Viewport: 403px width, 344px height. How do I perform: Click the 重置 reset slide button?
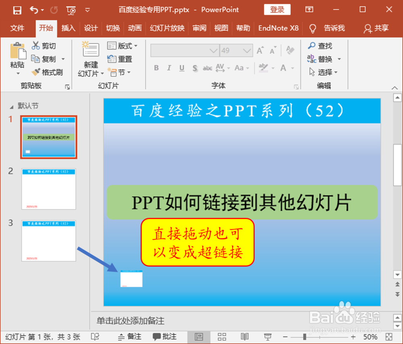tap(120, 59)
